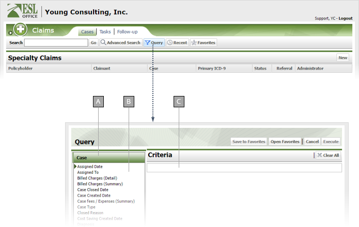Cancel the Query dialog
The height and width of the screenshot is (227, 359).
tap(312, 141)
